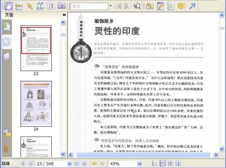This screenshot has height=168, width=226.
Task: Collapse the 页面 side panel
Action: [x=64, y=15]
